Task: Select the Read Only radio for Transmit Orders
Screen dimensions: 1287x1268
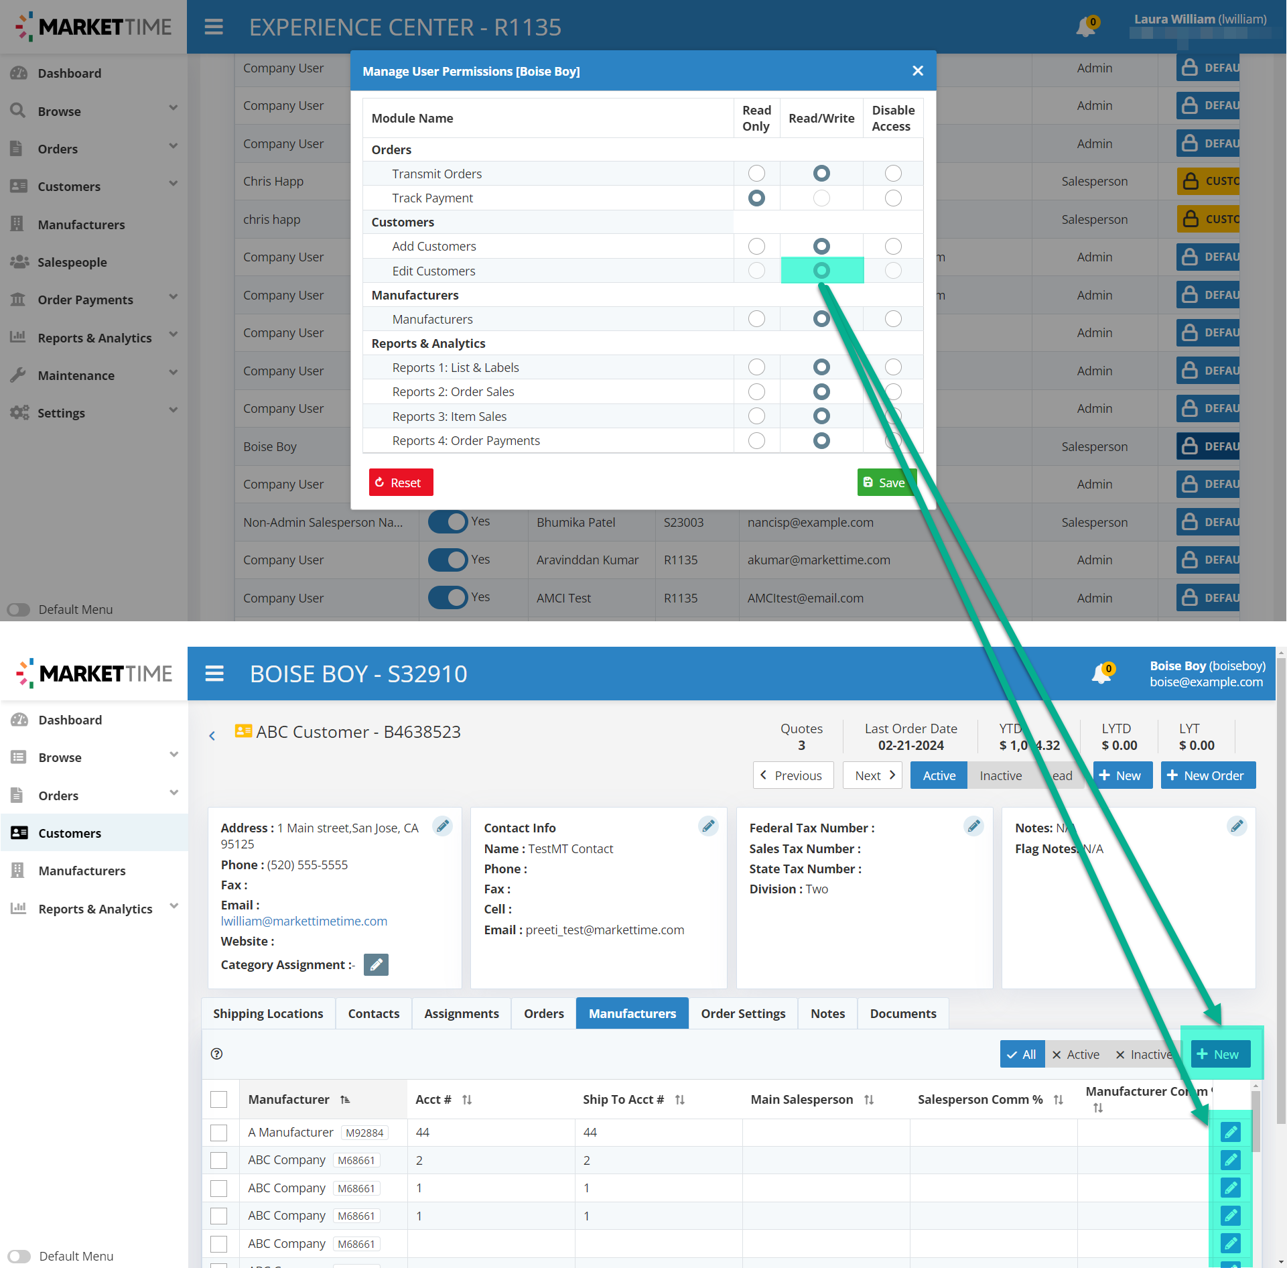Action: (x=756, y=174)
